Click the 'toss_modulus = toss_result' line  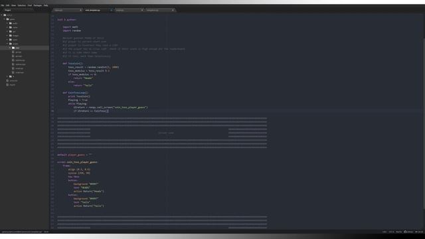point(89,71)
